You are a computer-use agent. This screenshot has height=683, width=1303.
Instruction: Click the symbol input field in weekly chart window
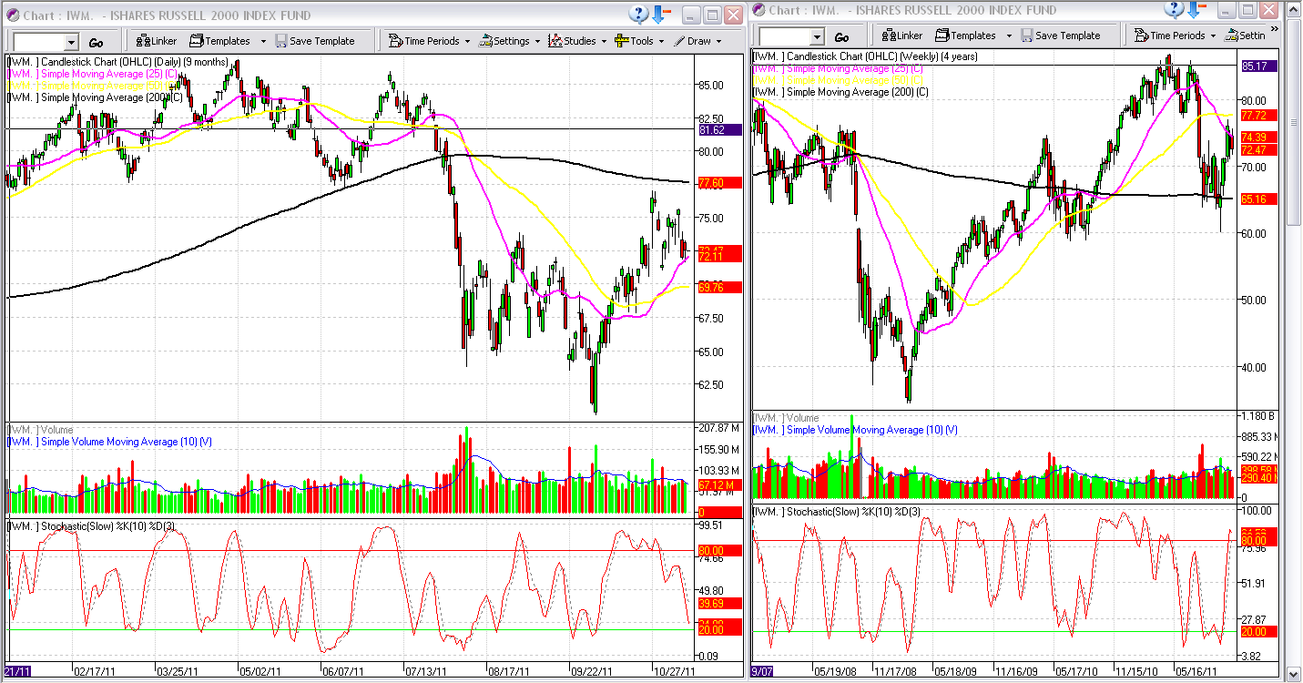784,36
